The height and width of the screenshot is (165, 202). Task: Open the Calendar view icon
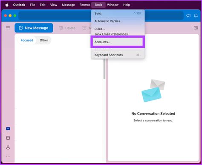[x=8, y=138]
